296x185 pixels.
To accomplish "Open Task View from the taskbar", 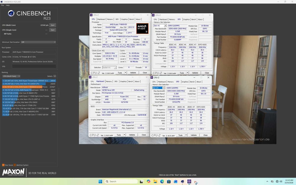I will (x=141, y=182).
